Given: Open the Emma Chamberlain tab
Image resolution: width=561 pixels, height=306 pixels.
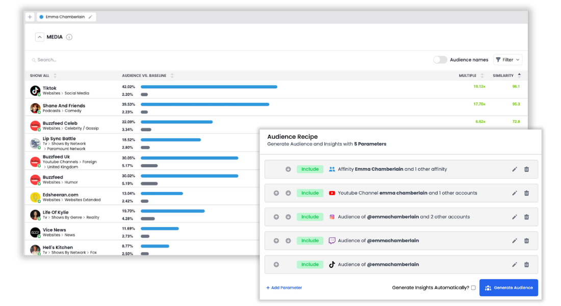Looking at the screenshot, I should [66, 17].
